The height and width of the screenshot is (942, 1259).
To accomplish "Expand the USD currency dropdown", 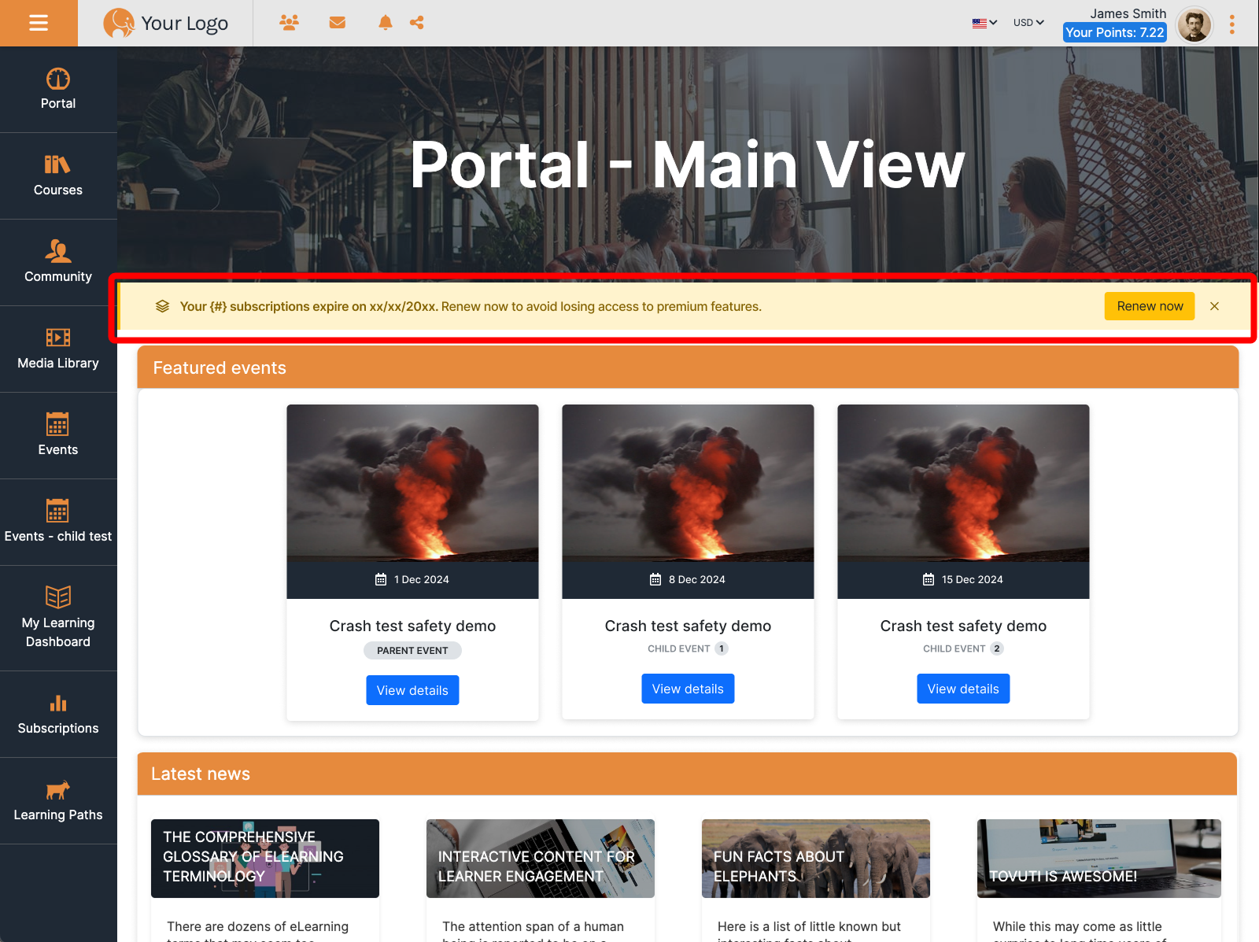I will (x=1028, y=23).
